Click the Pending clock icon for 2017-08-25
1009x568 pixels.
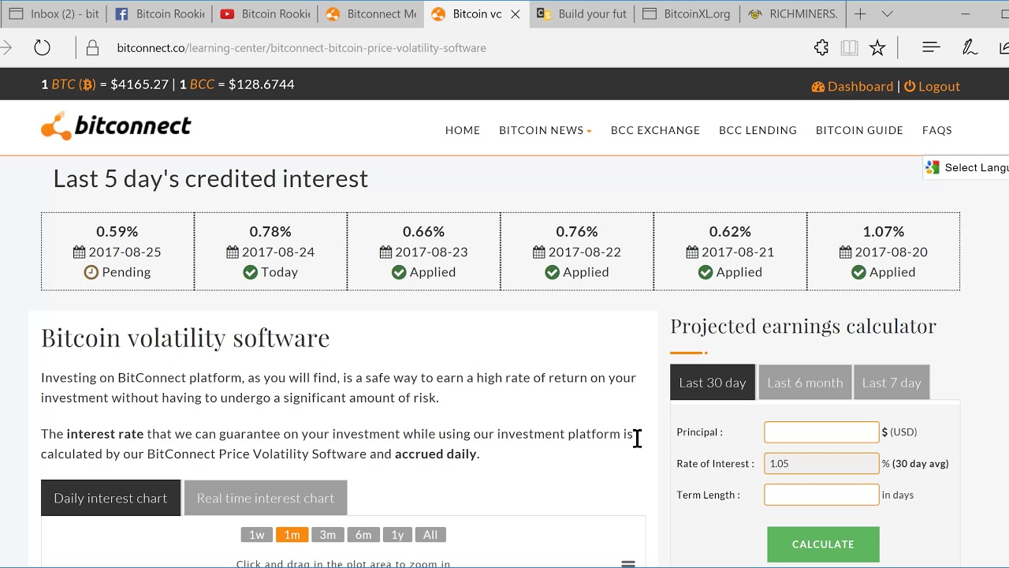pos(91,272)
